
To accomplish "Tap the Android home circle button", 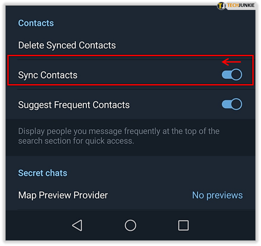I will [130, 225].
